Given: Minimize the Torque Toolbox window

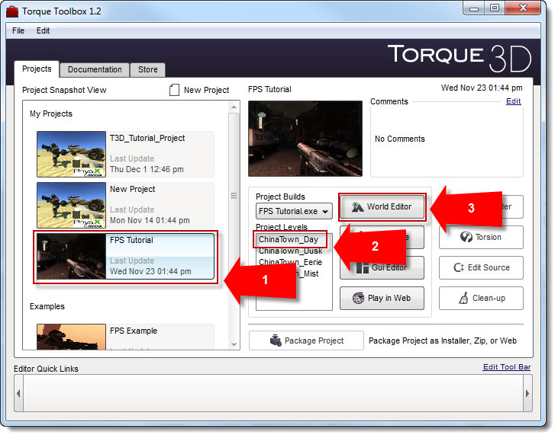Looking at the screenshot, I should click(474, 8).
